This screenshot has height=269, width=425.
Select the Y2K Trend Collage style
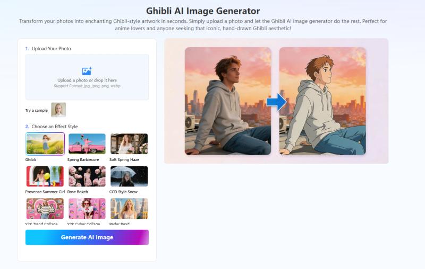tap(45, 209)
